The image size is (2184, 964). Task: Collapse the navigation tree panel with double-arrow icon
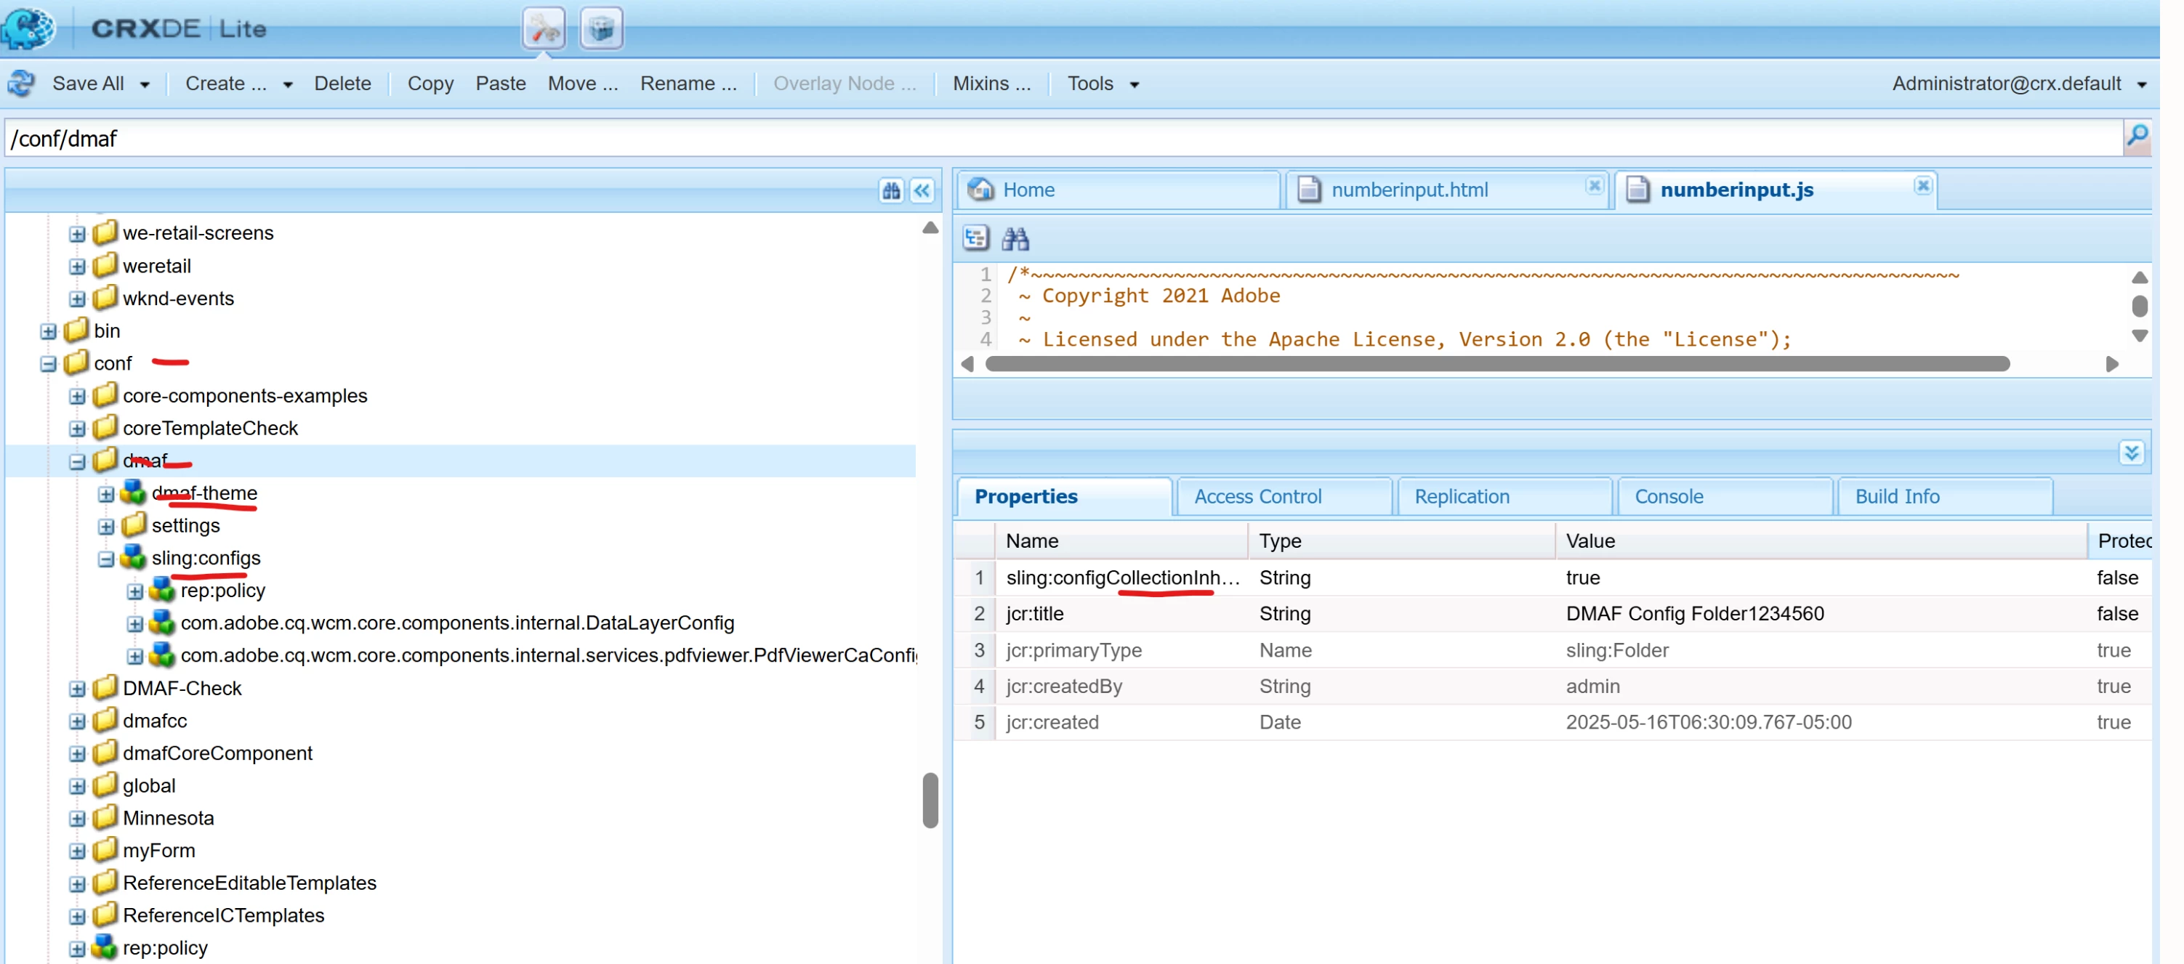point(922,190)
